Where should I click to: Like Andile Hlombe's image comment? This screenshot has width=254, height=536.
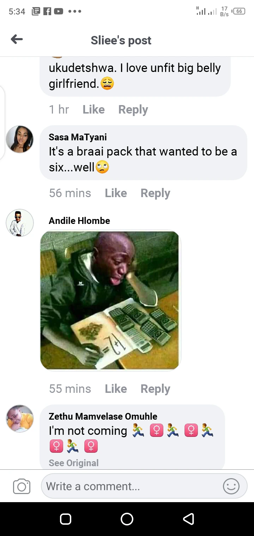coord(116,389)
